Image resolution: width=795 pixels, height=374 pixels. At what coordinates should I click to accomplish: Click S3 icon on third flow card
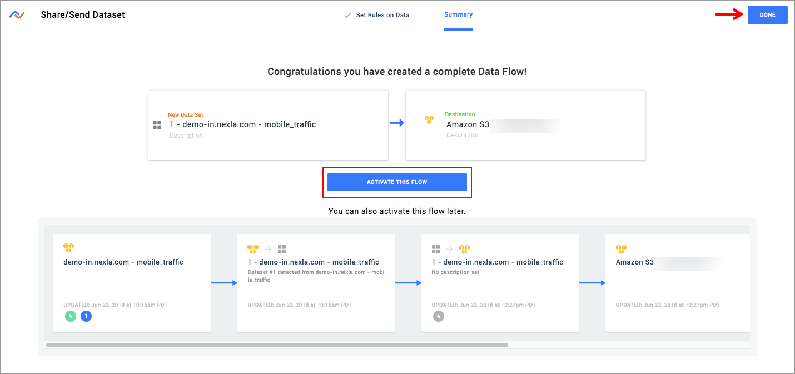pyautogui.click(x=464, y=249)
